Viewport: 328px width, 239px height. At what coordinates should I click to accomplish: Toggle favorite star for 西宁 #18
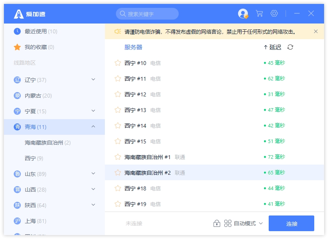tap(118, 188)
